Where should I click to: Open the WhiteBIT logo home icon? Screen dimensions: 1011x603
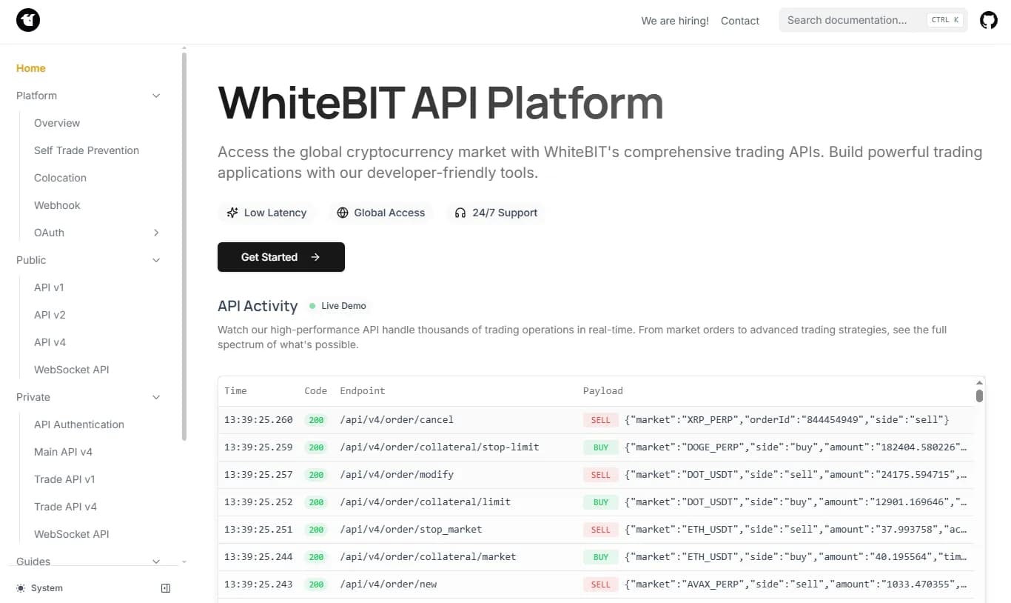28,20
